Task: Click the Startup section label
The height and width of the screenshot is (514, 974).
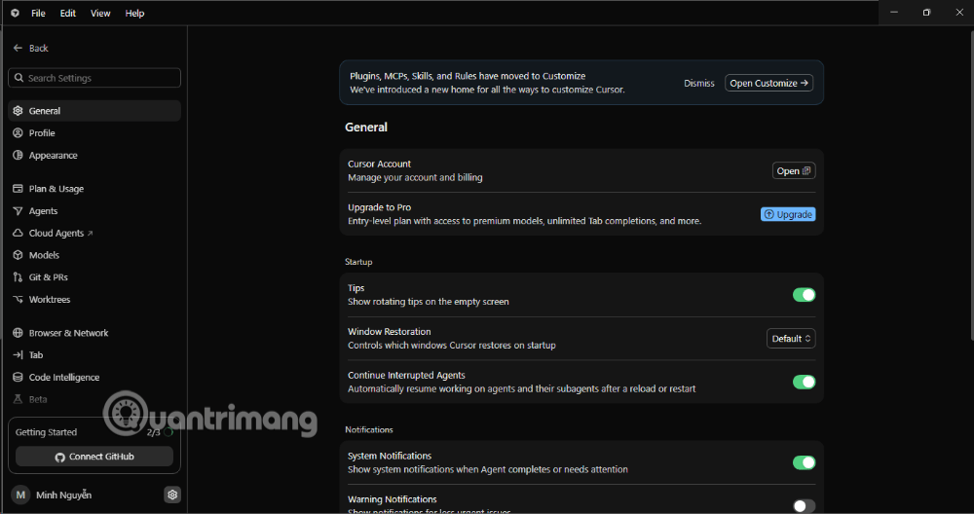Action: [x=358, y=262]
